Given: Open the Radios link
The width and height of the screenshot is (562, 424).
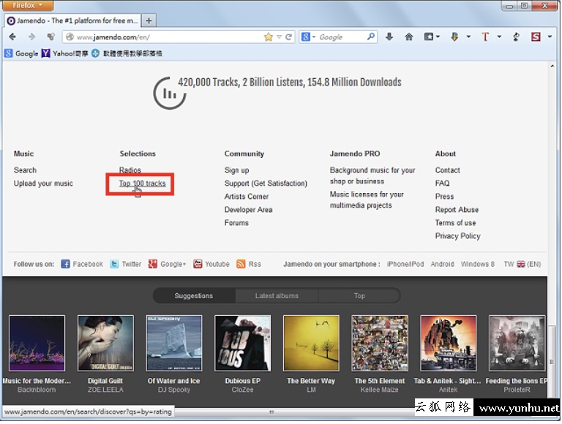Looking at the screenshot, I should [x=130, y=170].
